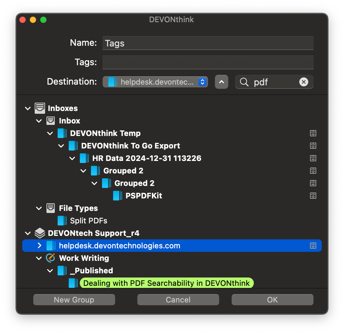This screenshot has height=333, width=344.
Task: Click the Split PDFs group folder icon
Action: coord(62,221)
